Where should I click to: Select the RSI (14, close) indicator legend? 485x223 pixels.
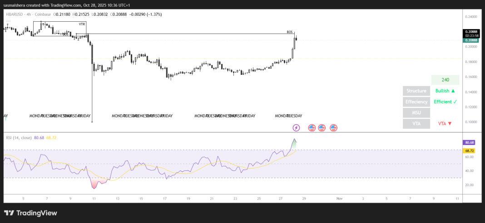tap(19, 137)
